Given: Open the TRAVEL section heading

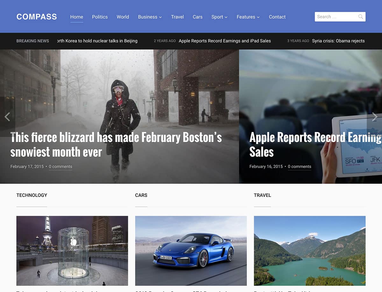Looking at the screenshot, I should click(263, 195).
